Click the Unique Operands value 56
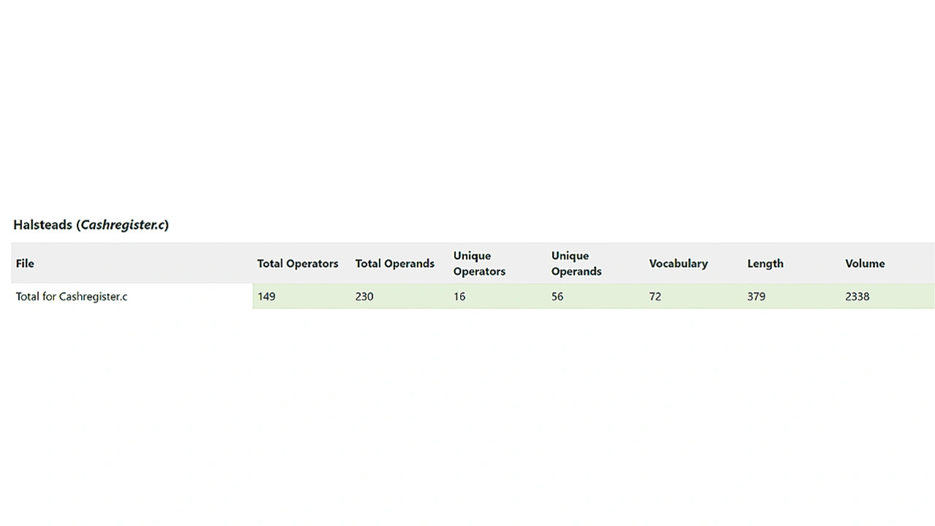Screen dimensions: 935x526 [x=557, y=296]
